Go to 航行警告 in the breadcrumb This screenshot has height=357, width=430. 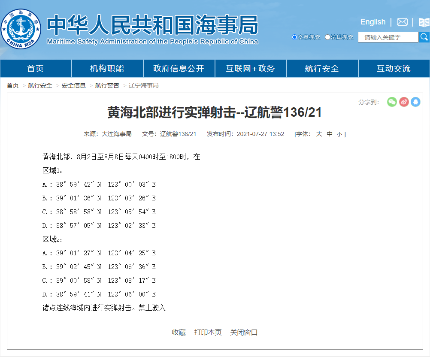click(x=107, y=85)
